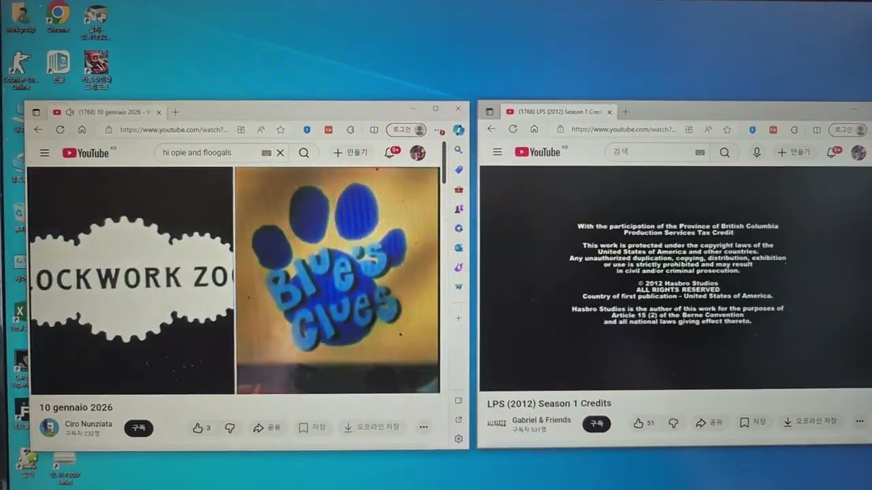This screenshot has height=490, width=872.
Task: Offline-save the LPS Season 1 Credits video
Action: pyautogui.click(x=810, y=422)
